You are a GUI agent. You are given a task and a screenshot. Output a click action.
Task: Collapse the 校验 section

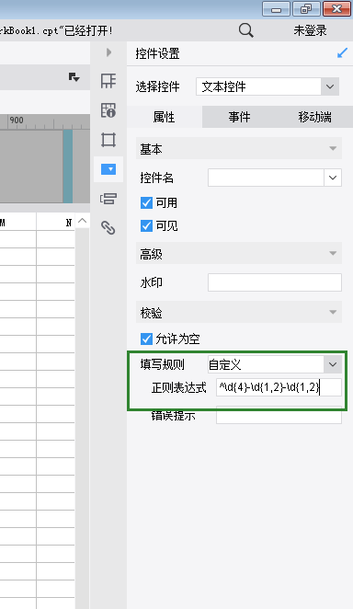333,312
